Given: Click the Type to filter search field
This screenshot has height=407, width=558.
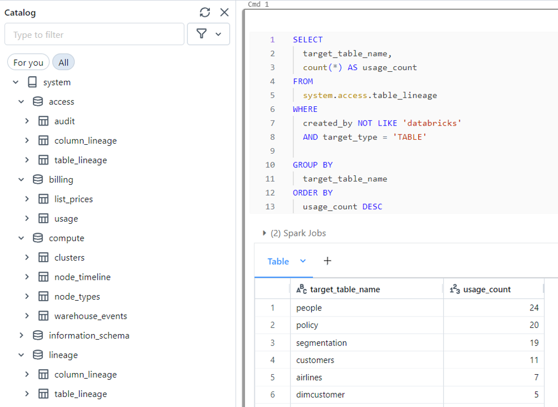Looking at the screenshot, I should click(x=94, y=34).
